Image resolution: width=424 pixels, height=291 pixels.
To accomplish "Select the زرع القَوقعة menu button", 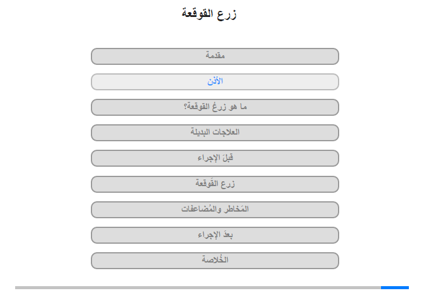I will click(215, 184).
